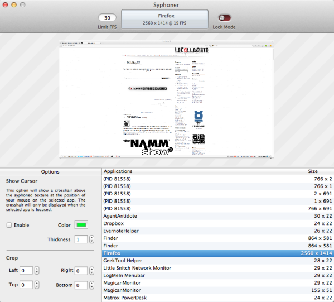Select LogMeIn Menubar in the list
334x302 pixels.
point(218,276)
